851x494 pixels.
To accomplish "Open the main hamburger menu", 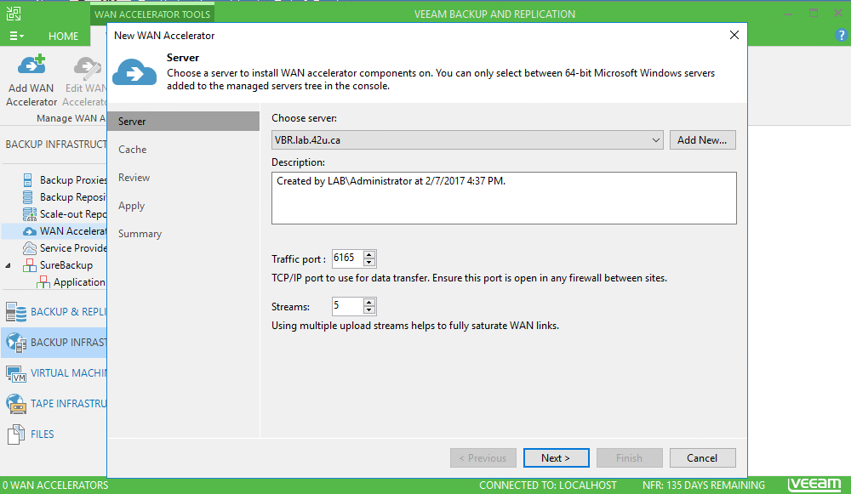I will pyautogui.click(x=16, y=37).
